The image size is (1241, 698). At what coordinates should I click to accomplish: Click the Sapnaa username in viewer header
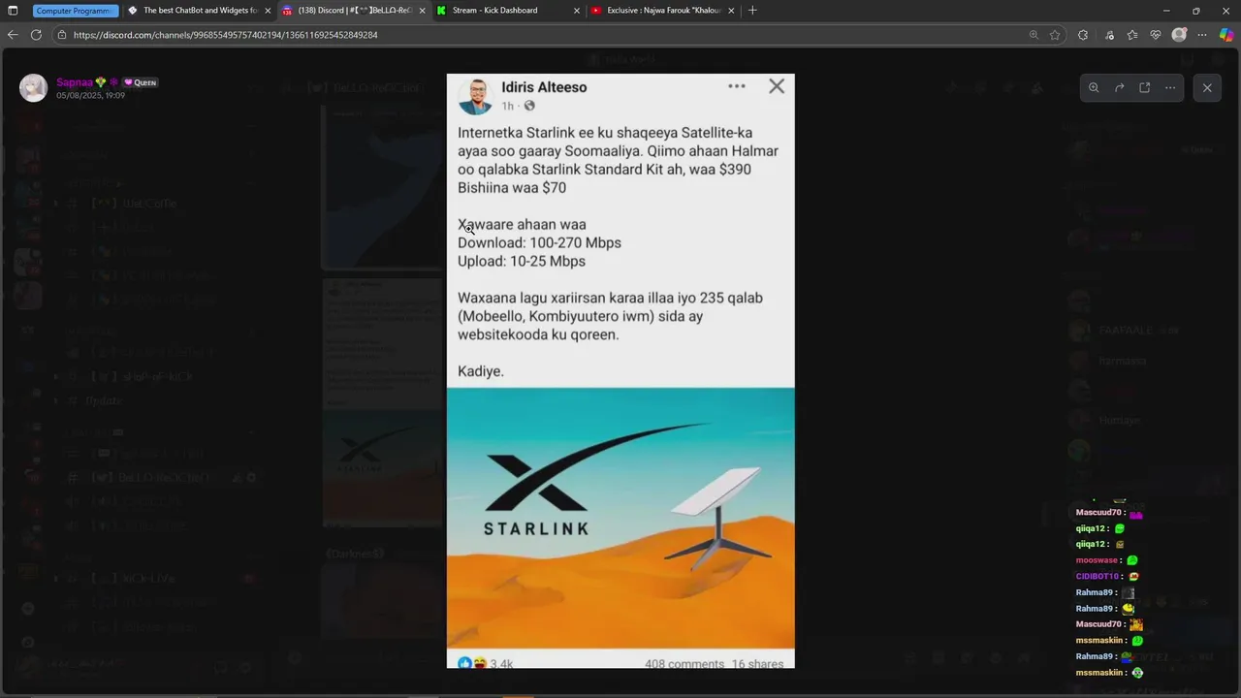(x=75, y=82)
